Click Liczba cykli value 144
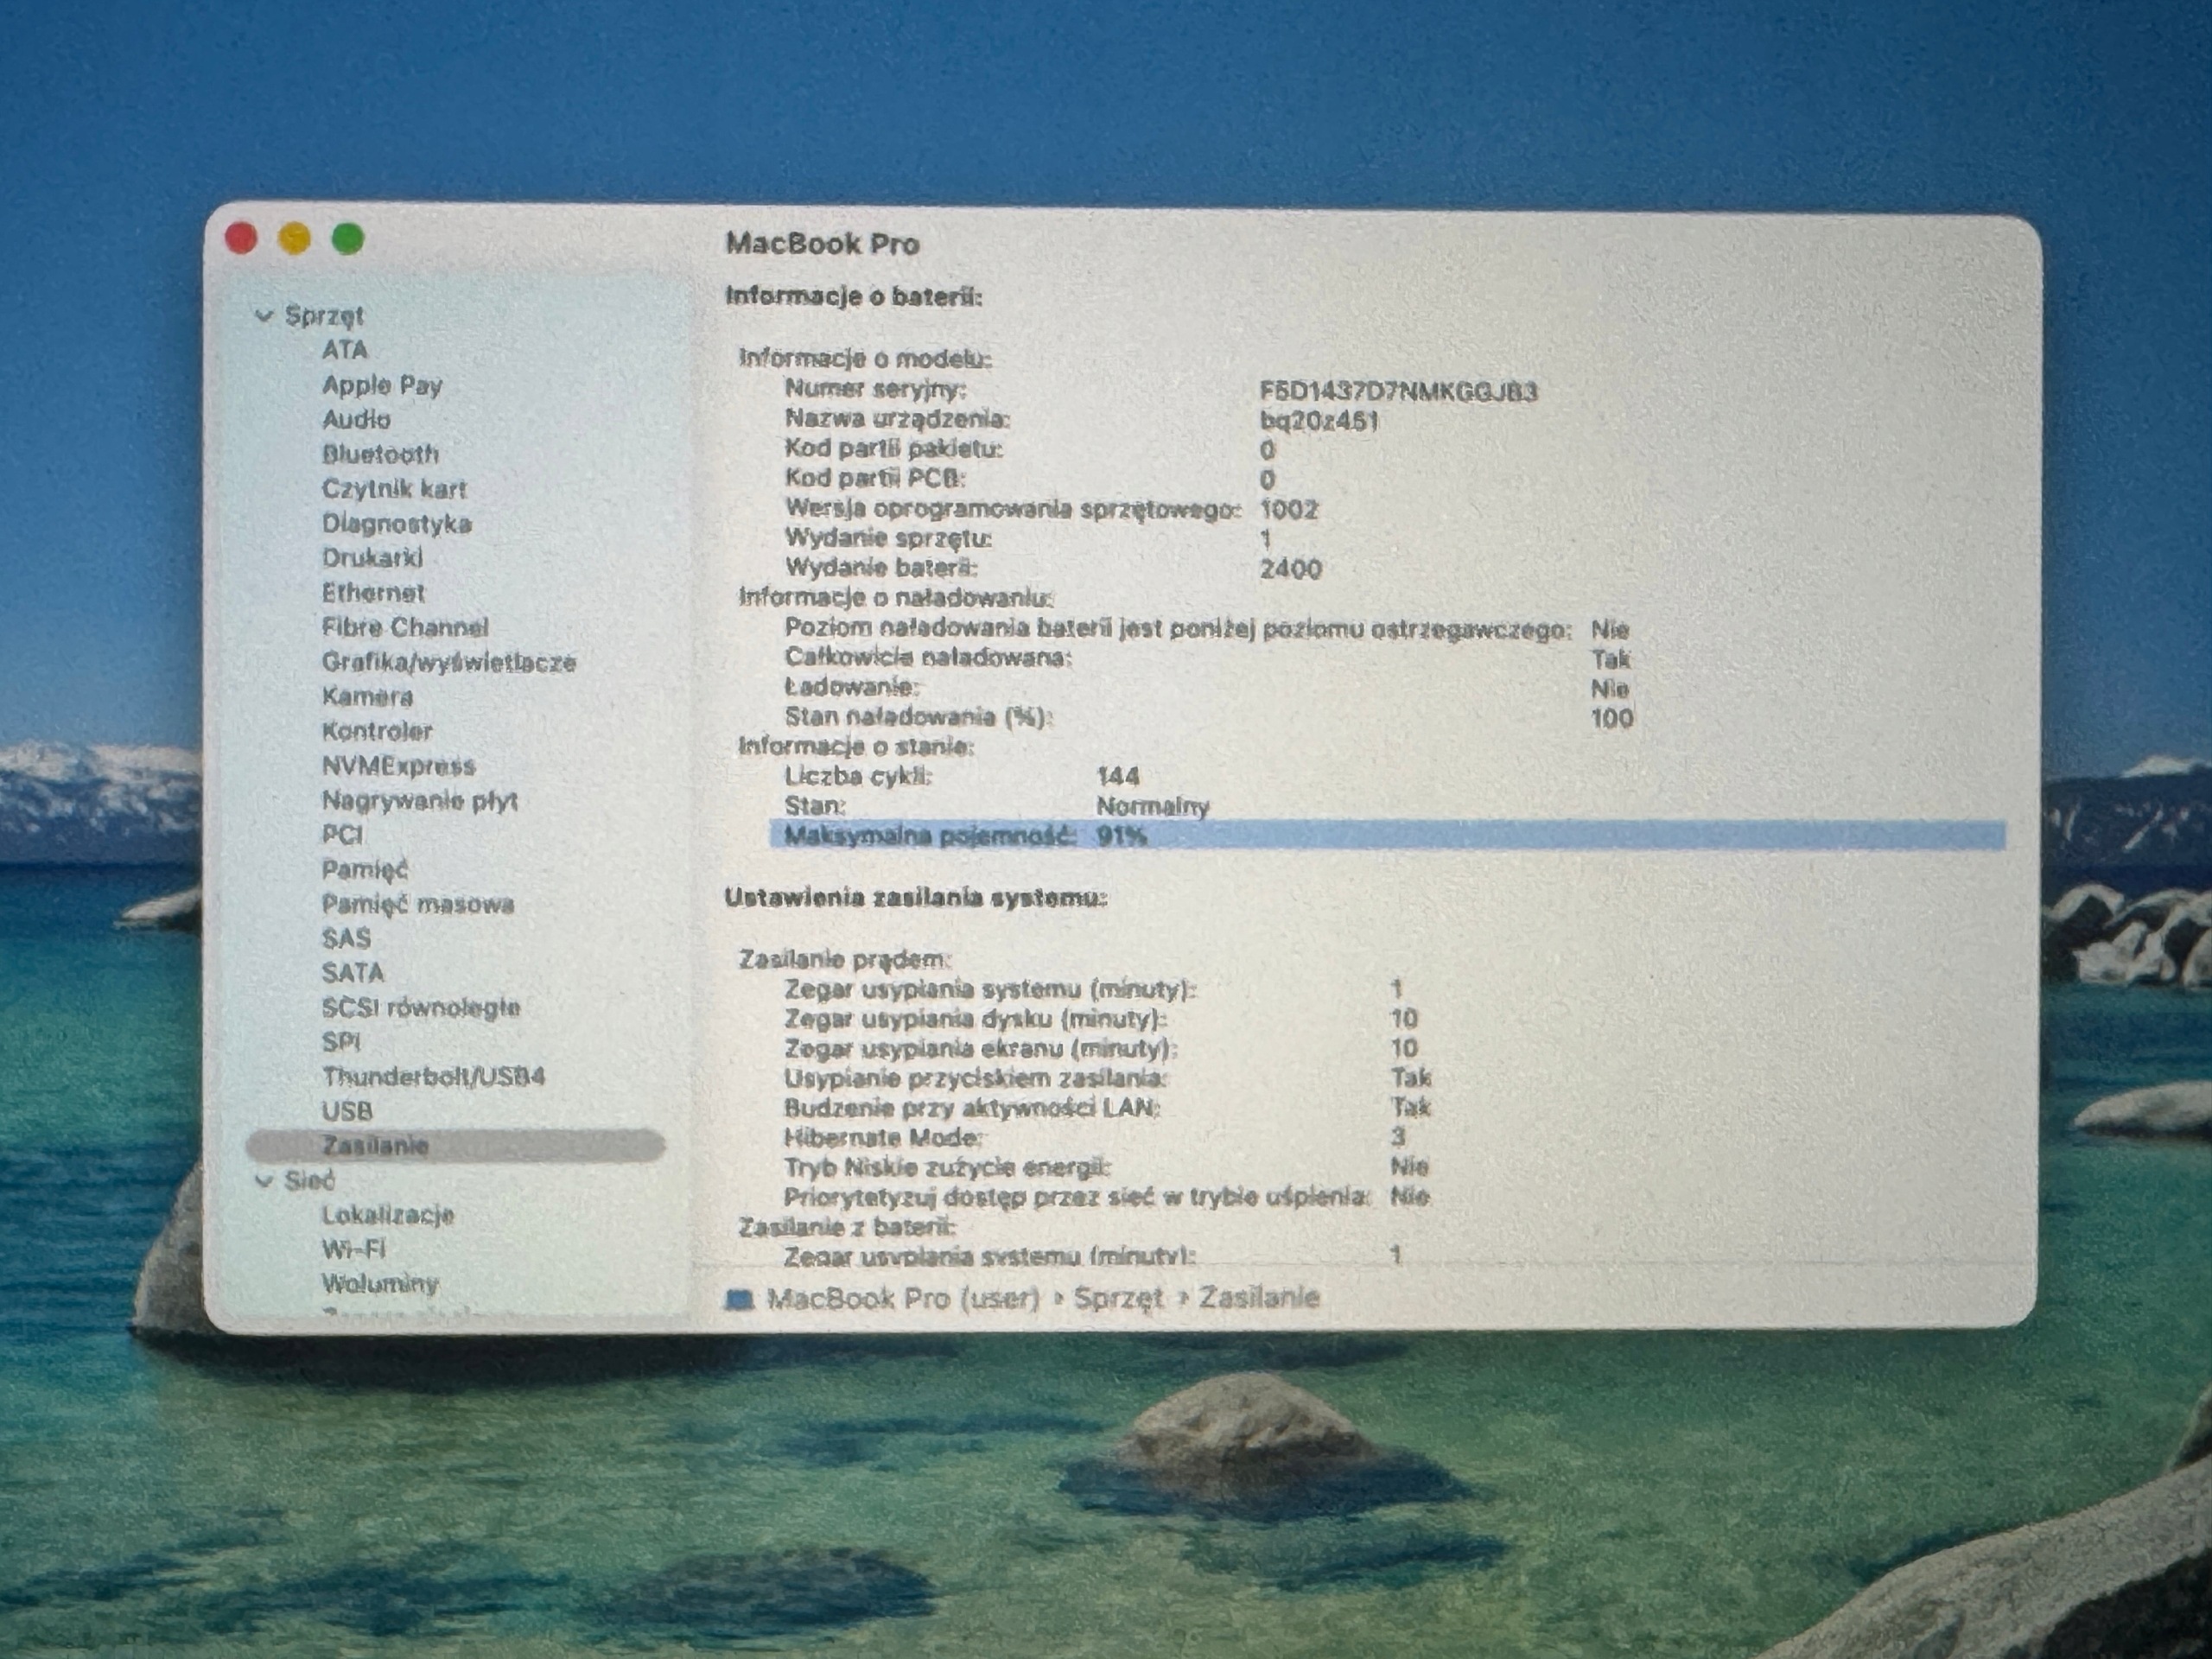Image resolution: width=2212 pixels, height=1659 pixels. pos(1118,776)
